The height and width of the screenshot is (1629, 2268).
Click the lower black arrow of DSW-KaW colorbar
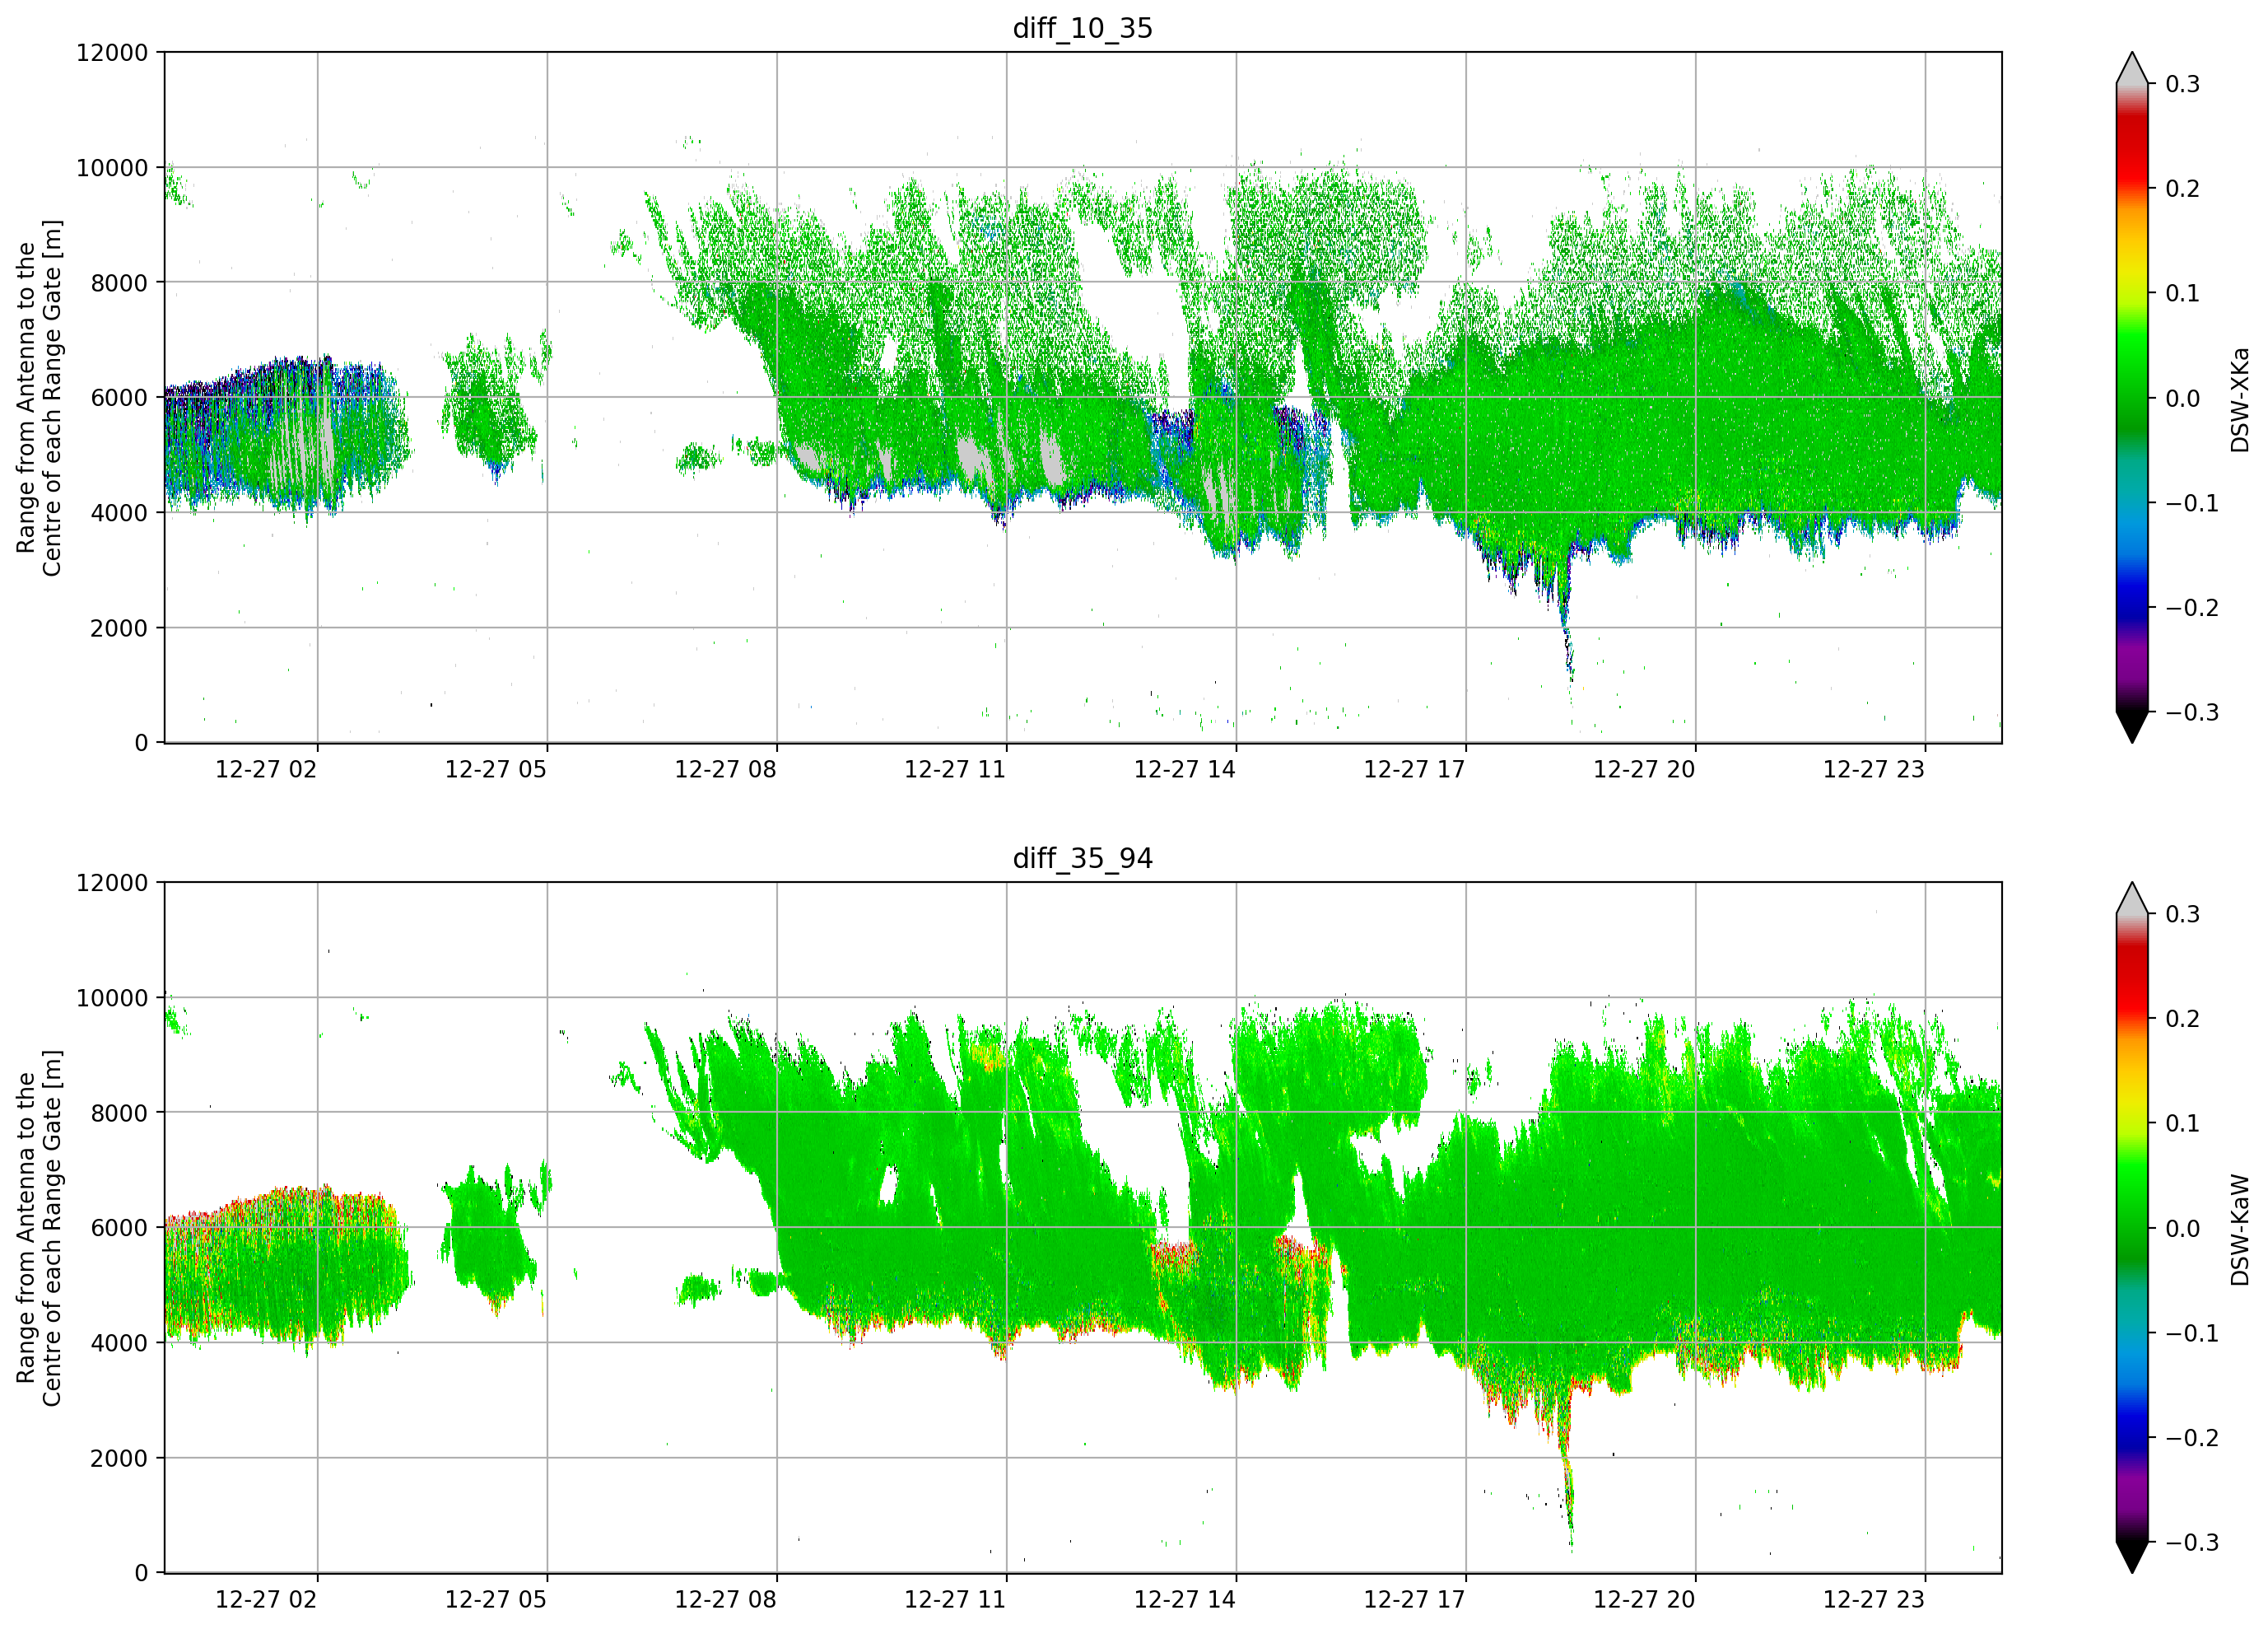[2132, 1557]
